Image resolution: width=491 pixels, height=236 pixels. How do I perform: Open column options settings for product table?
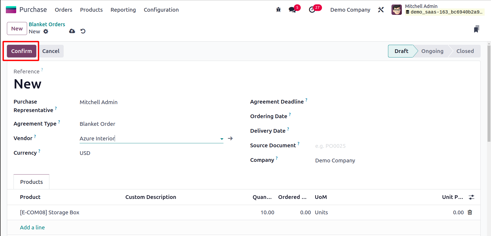pyautogui.click(x=471, y=197)
